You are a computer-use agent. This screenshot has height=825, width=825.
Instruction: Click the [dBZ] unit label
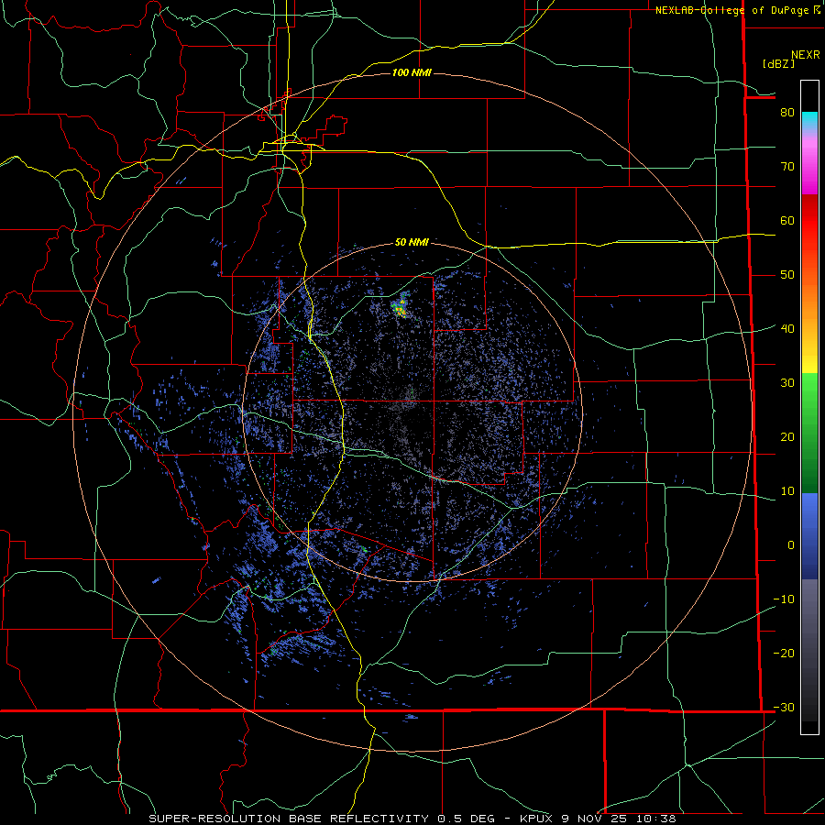(778, 63)
